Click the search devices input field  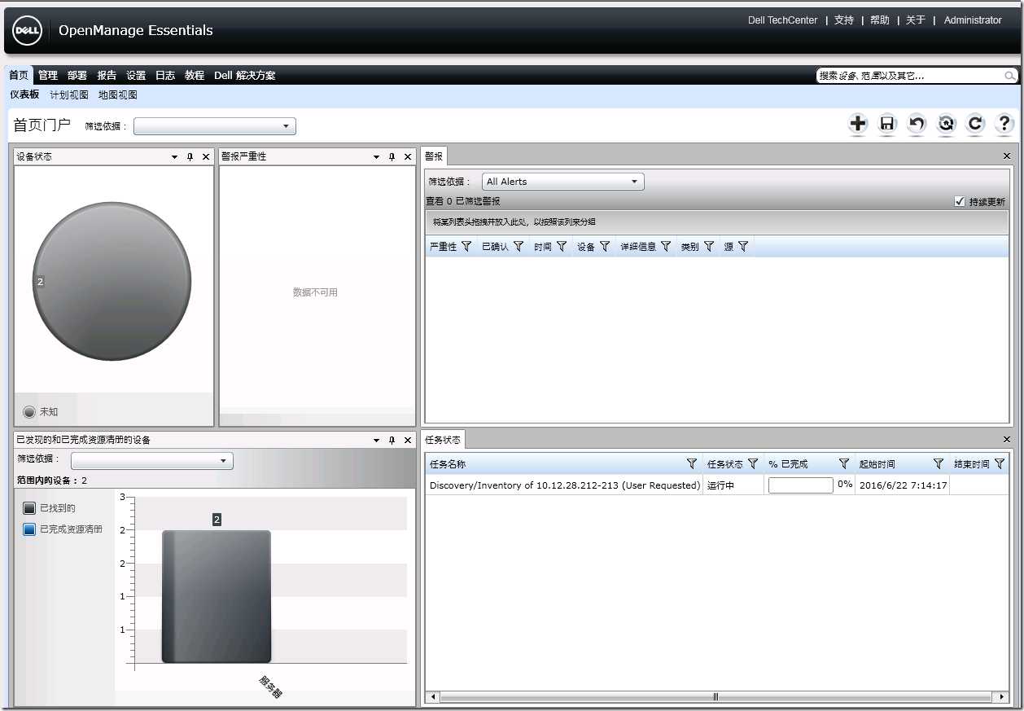point(910,76)
